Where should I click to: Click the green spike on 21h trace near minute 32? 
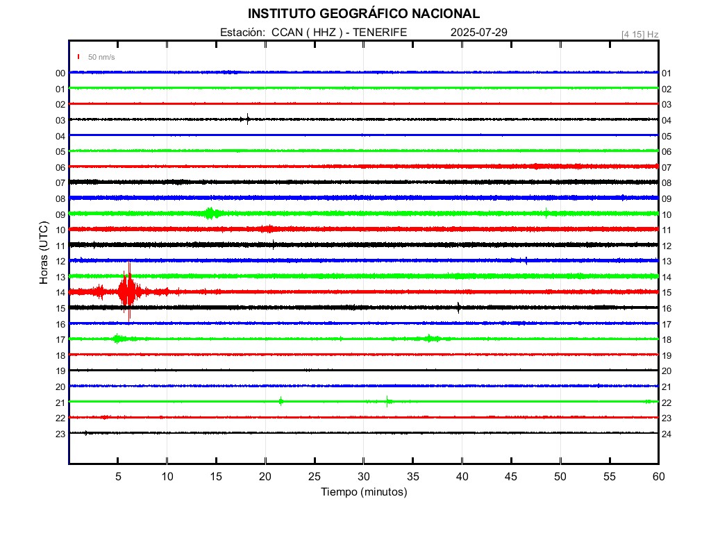[387, 401]
